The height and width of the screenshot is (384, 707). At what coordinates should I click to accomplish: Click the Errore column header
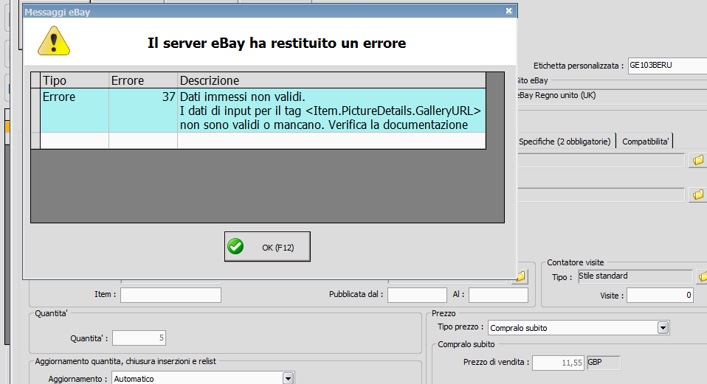click(143, 80)
